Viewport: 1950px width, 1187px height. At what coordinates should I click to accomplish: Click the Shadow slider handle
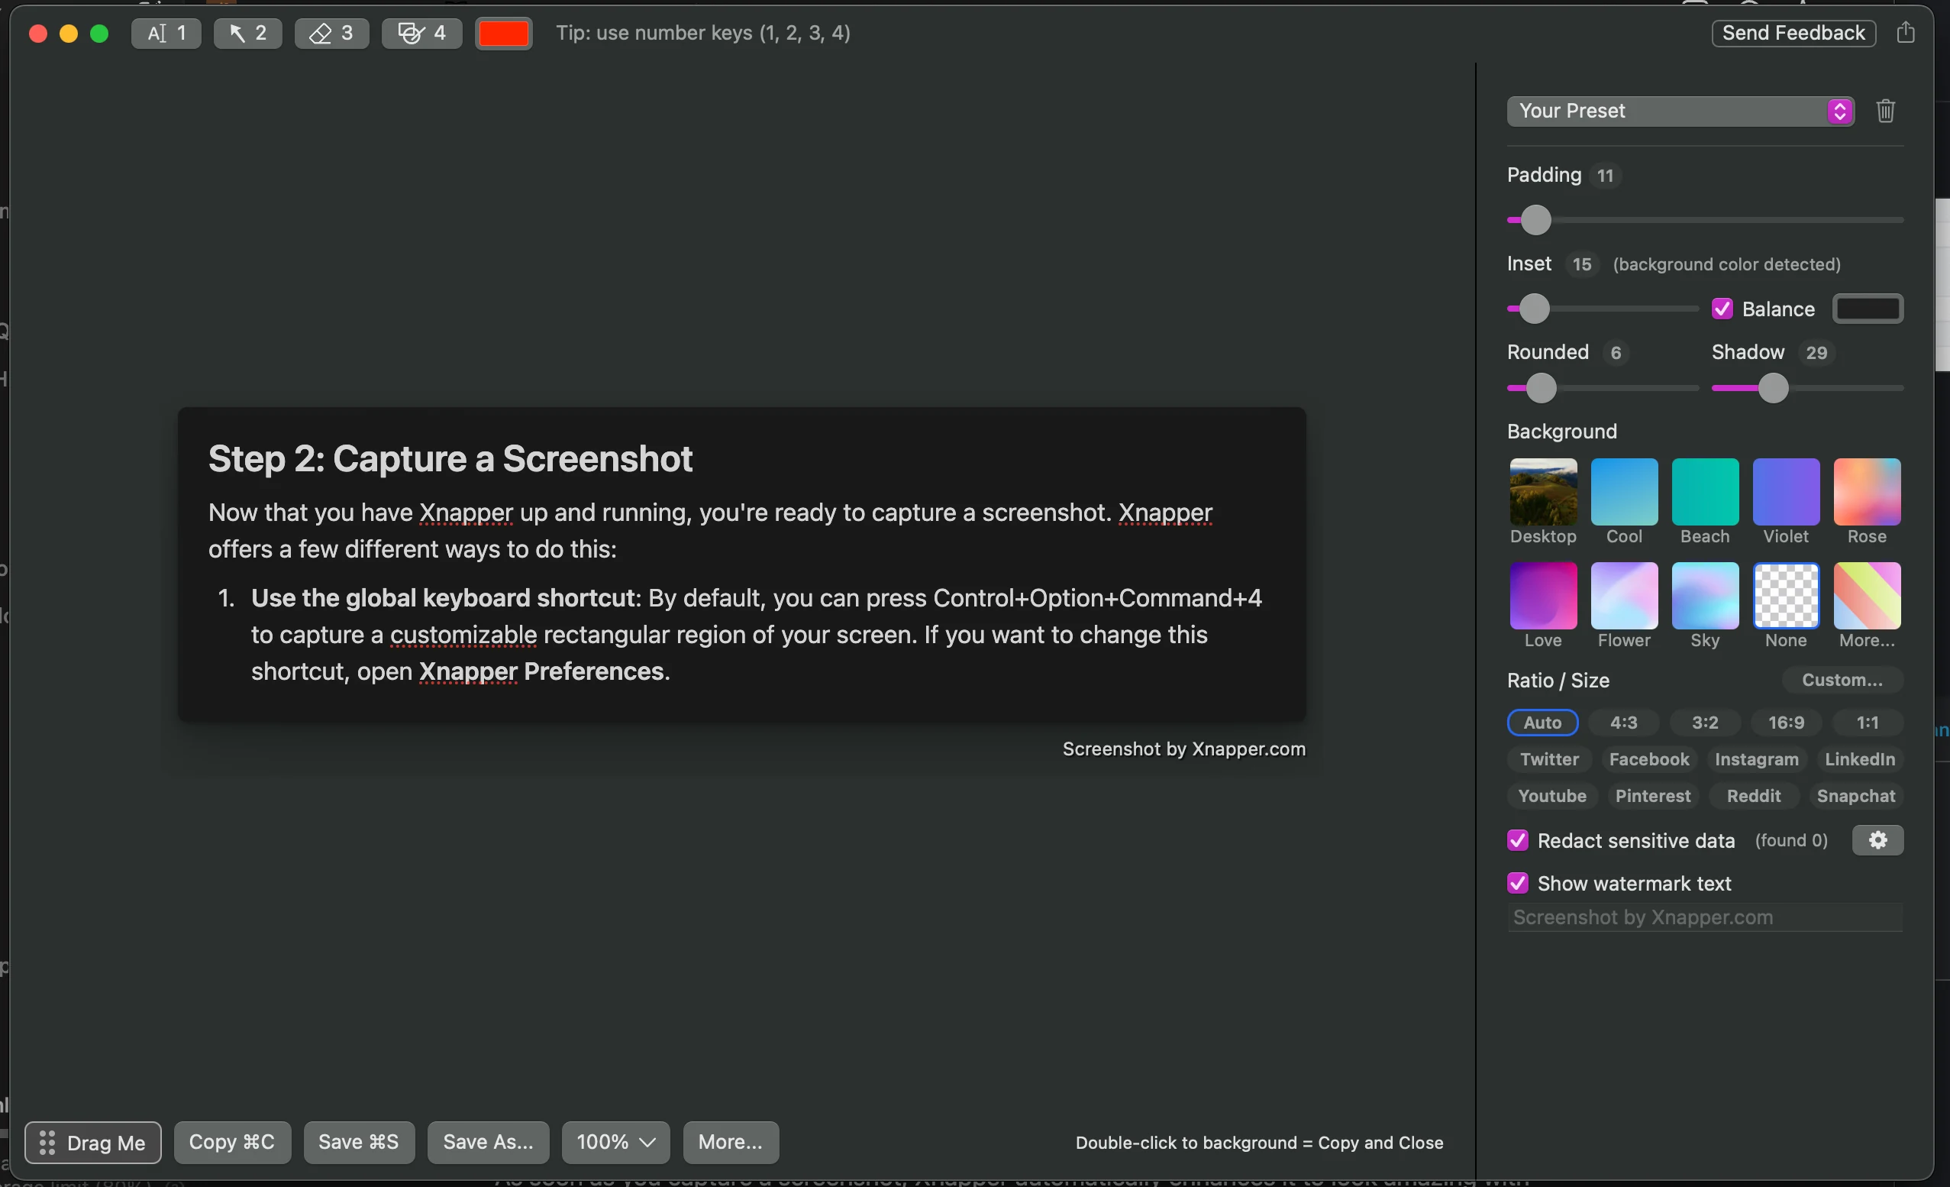[1774, 388]
